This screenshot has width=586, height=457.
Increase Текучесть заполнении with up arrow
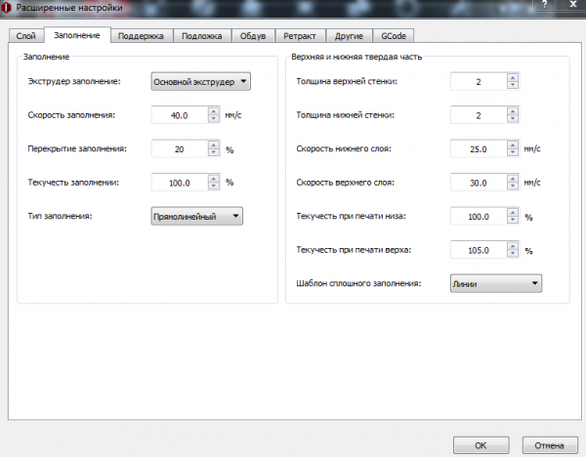tap(214, 179)
